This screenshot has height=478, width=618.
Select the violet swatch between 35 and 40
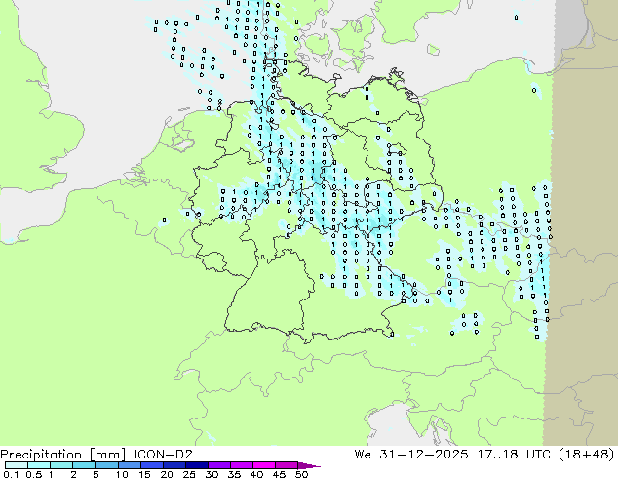(241, 465)
